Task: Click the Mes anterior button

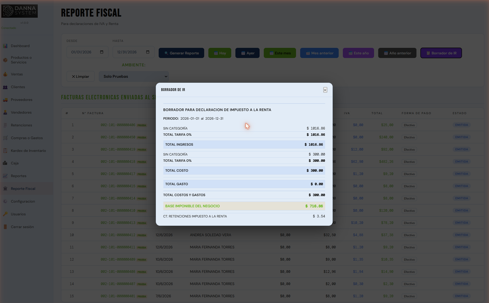Action: [x=319, y=53]
